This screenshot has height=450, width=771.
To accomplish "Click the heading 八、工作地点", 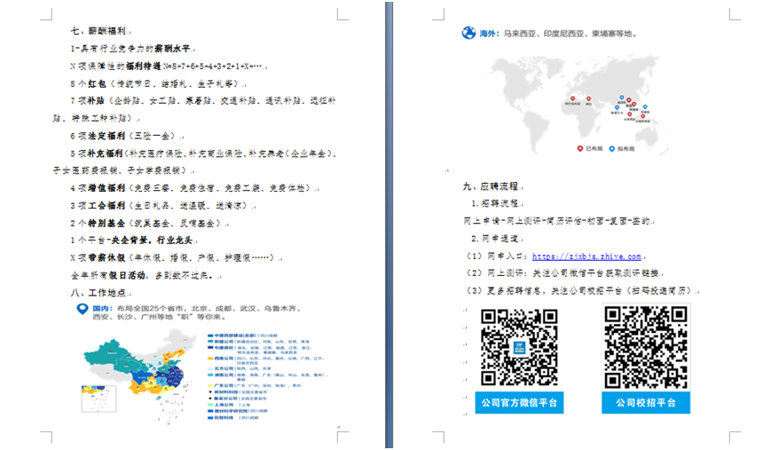I will point(98,293).
